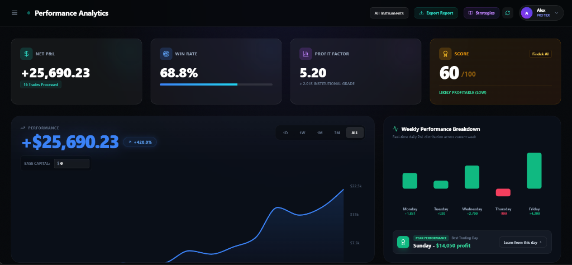Select the 3M time range
The width and height of the screenshot is (572, 265).
[337, 133]
